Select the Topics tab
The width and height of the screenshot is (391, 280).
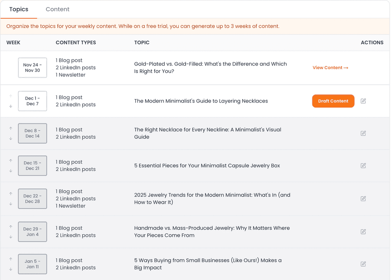pos(19,9)
